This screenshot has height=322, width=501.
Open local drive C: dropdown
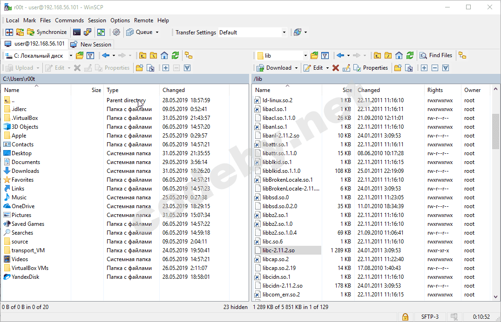[x=71, y=55]
